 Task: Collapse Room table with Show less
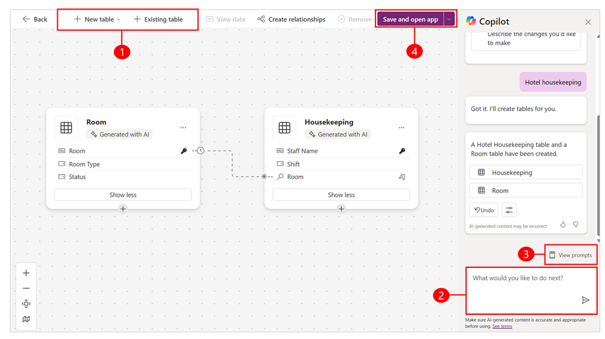point(123,195)
